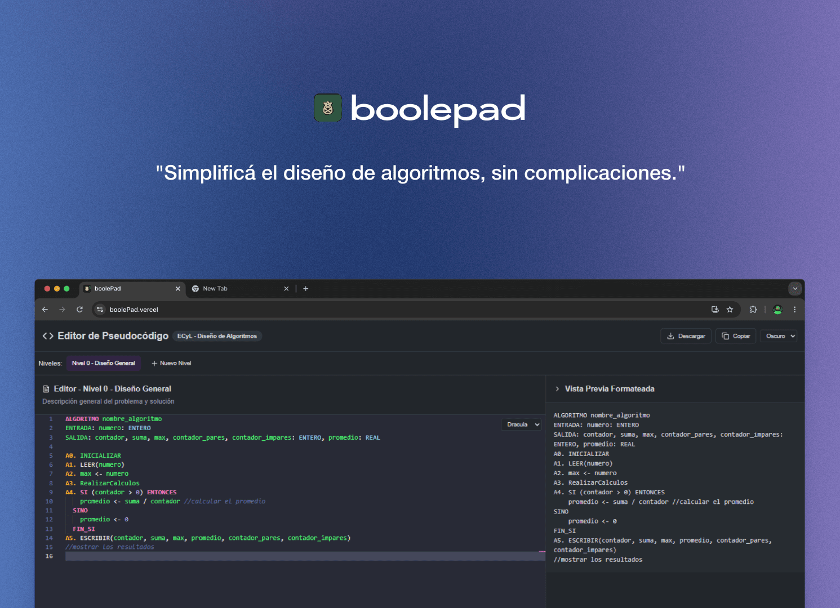
Task: Click the install app icon in address bar
Action: pos(715,310)
